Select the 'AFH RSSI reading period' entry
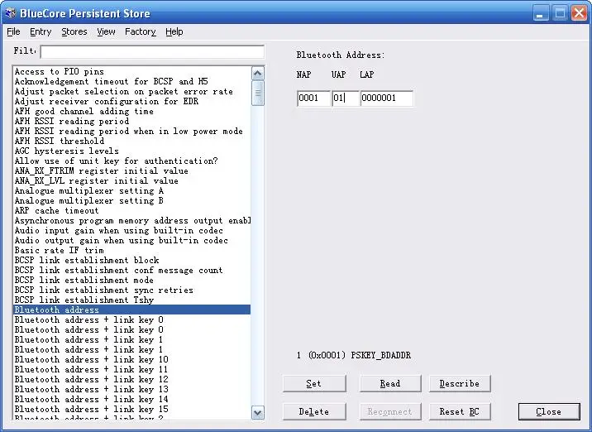 tap(131, 121)
